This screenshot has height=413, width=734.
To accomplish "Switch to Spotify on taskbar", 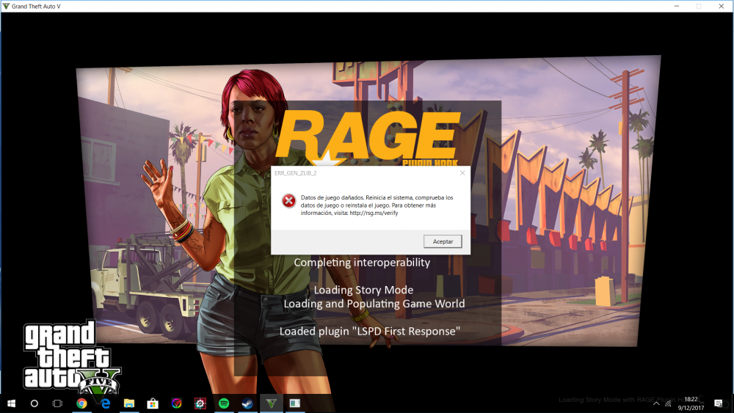I will pos(224,403).
